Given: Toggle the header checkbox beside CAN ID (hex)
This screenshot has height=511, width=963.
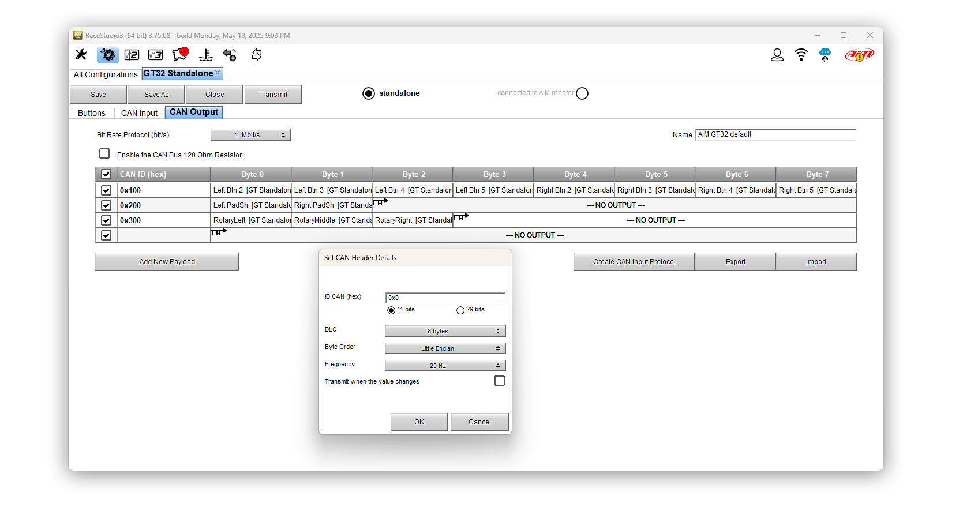Looking at the screenshot, I should [106, 174].
